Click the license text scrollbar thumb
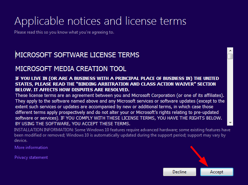Screen dimensions: 248x185 tap(230, 56)
